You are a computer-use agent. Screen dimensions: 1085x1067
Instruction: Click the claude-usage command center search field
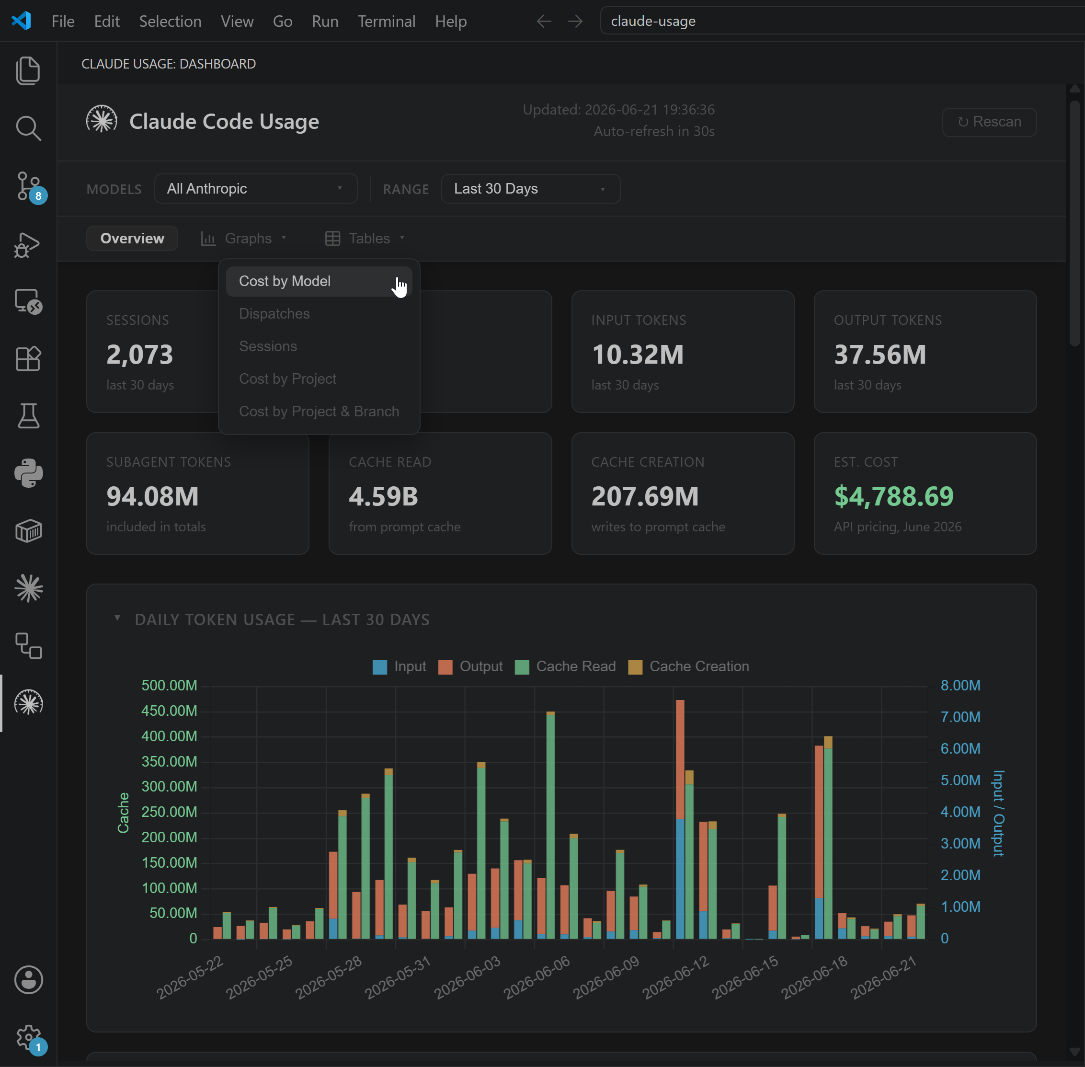click(x=842, y=21)
